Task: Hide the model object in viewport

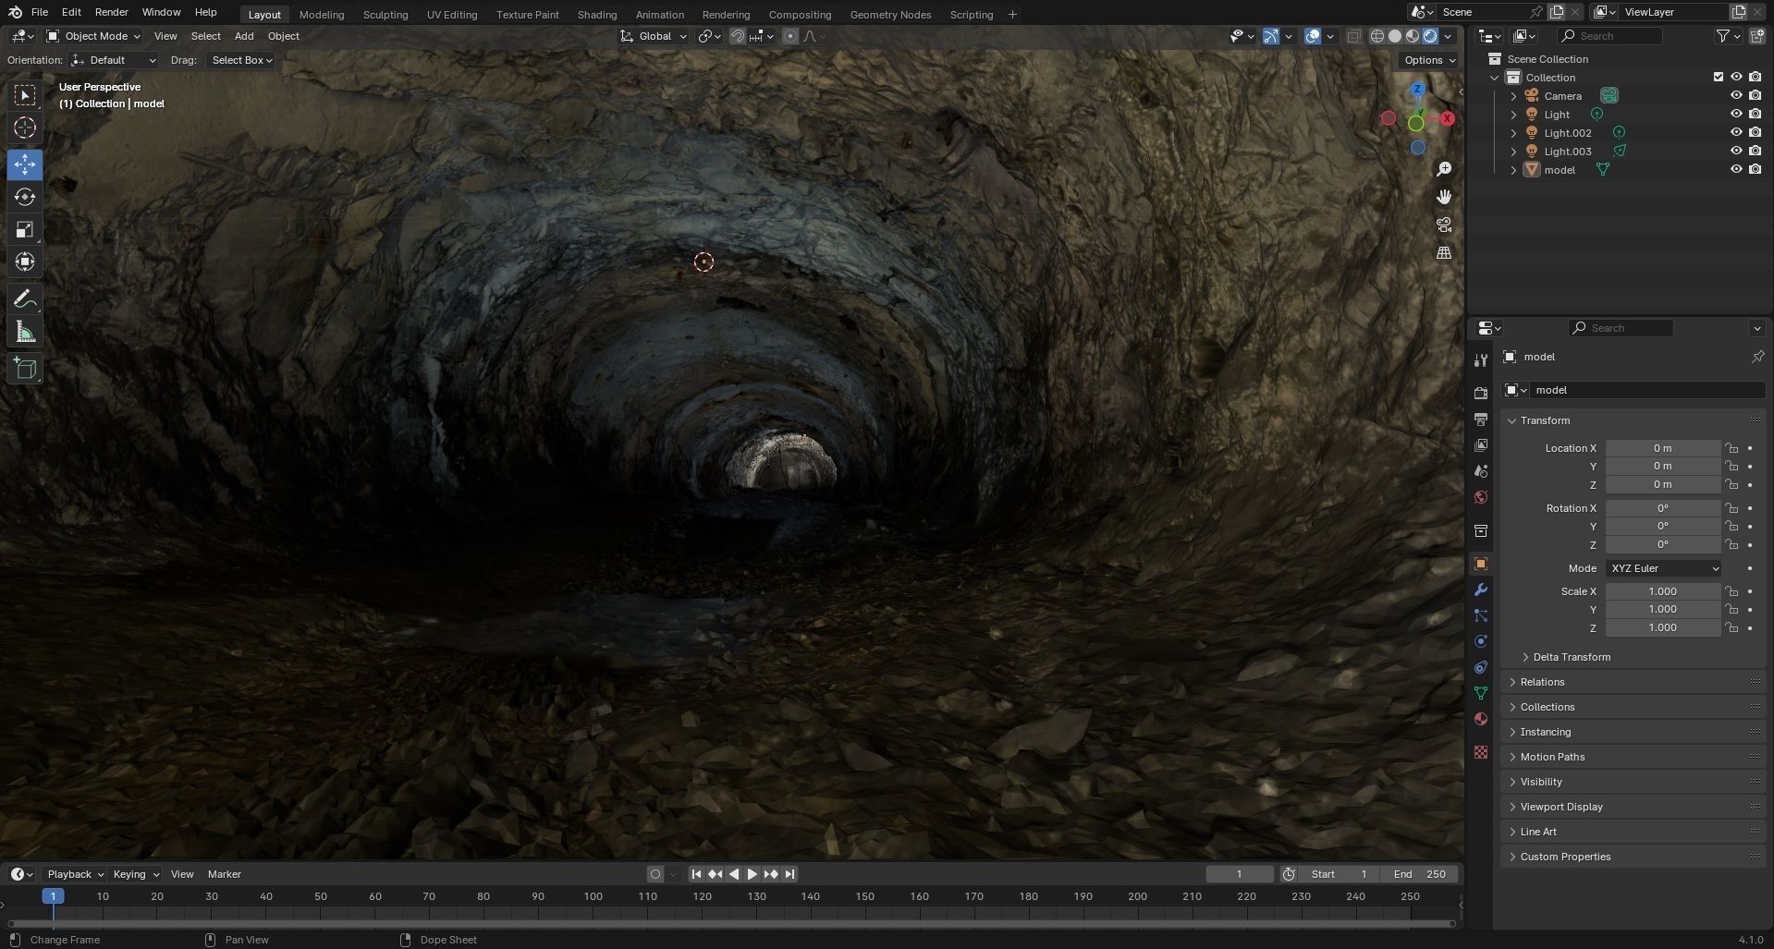Action: coord(1736,169)
